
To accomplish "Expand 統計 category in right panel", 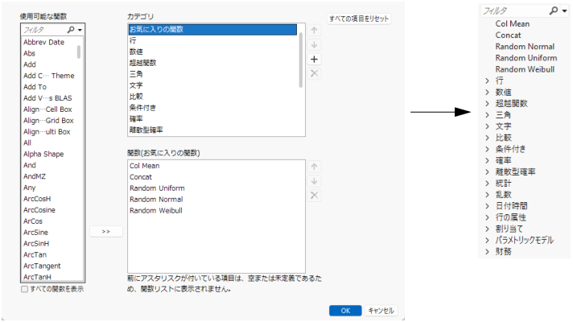I will (487, 183).
